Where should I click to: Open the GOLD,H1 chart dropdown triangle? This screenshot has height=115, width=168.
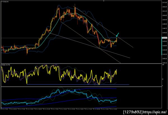click(x=2, y=2)
